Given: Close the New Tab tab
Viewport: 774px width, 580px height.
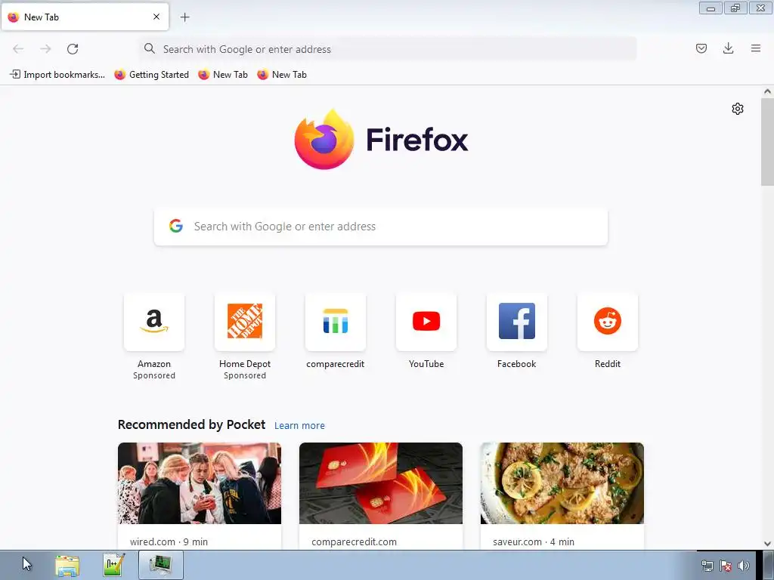Looking at the screenshot, I should coord(156,17).
